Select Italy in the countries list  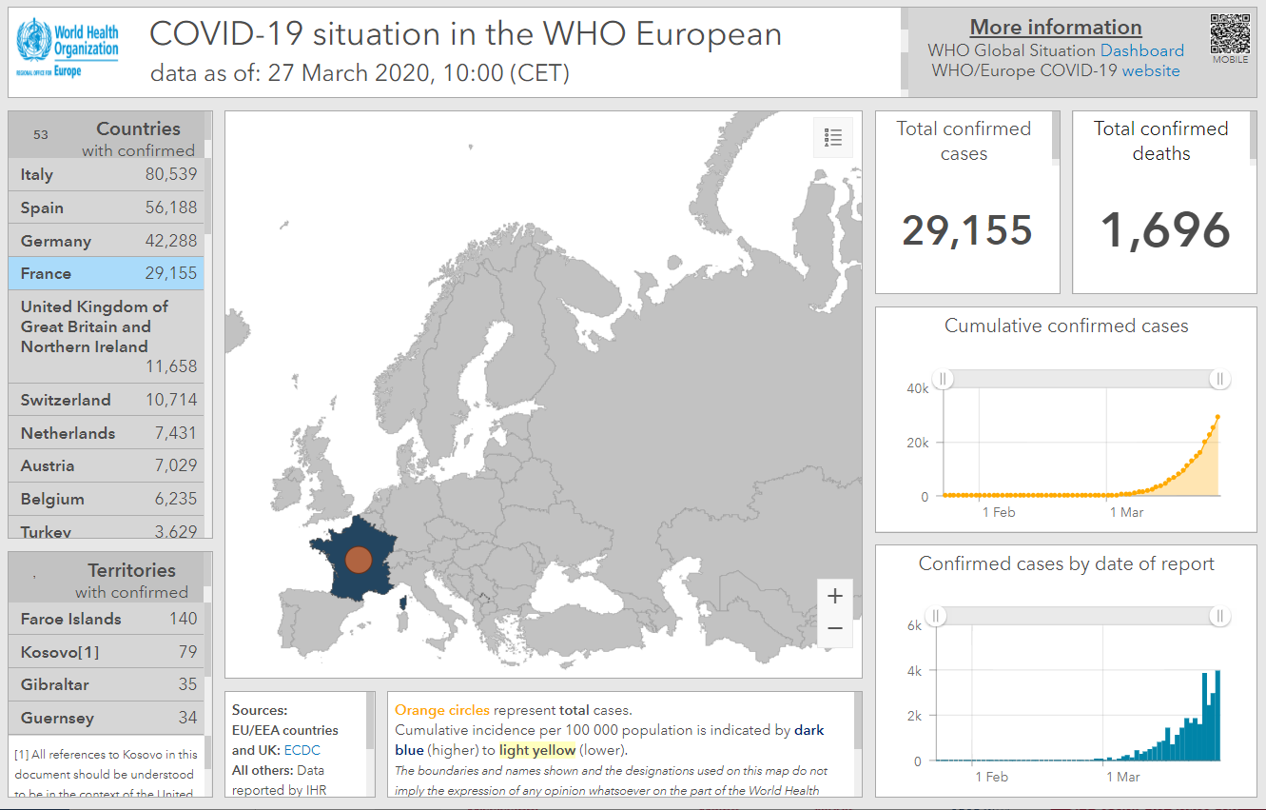click(x=107, y=174)
